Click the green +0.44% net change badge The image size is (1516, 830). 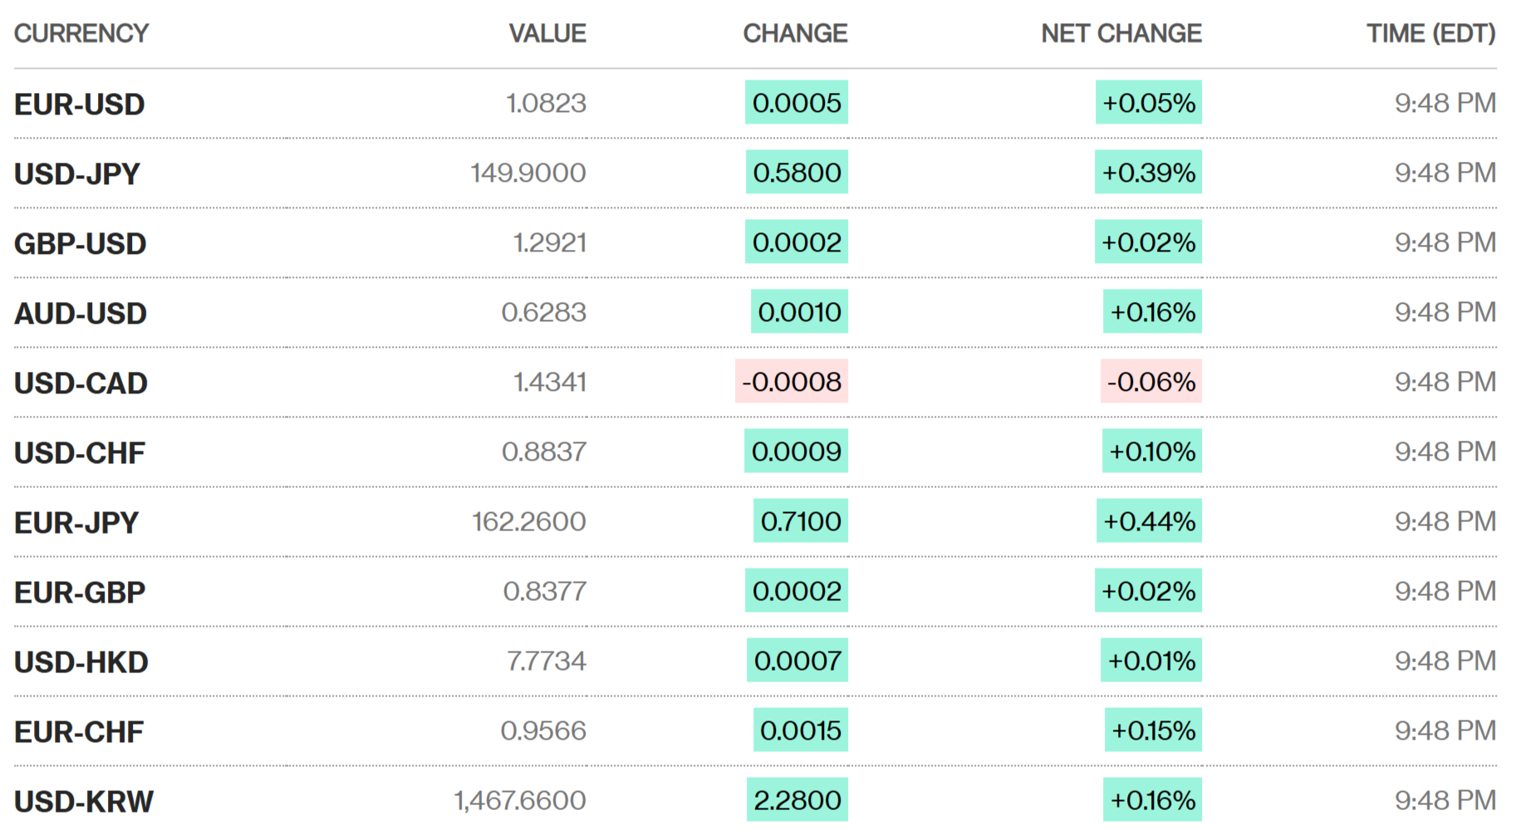(x=1149, y=521)
